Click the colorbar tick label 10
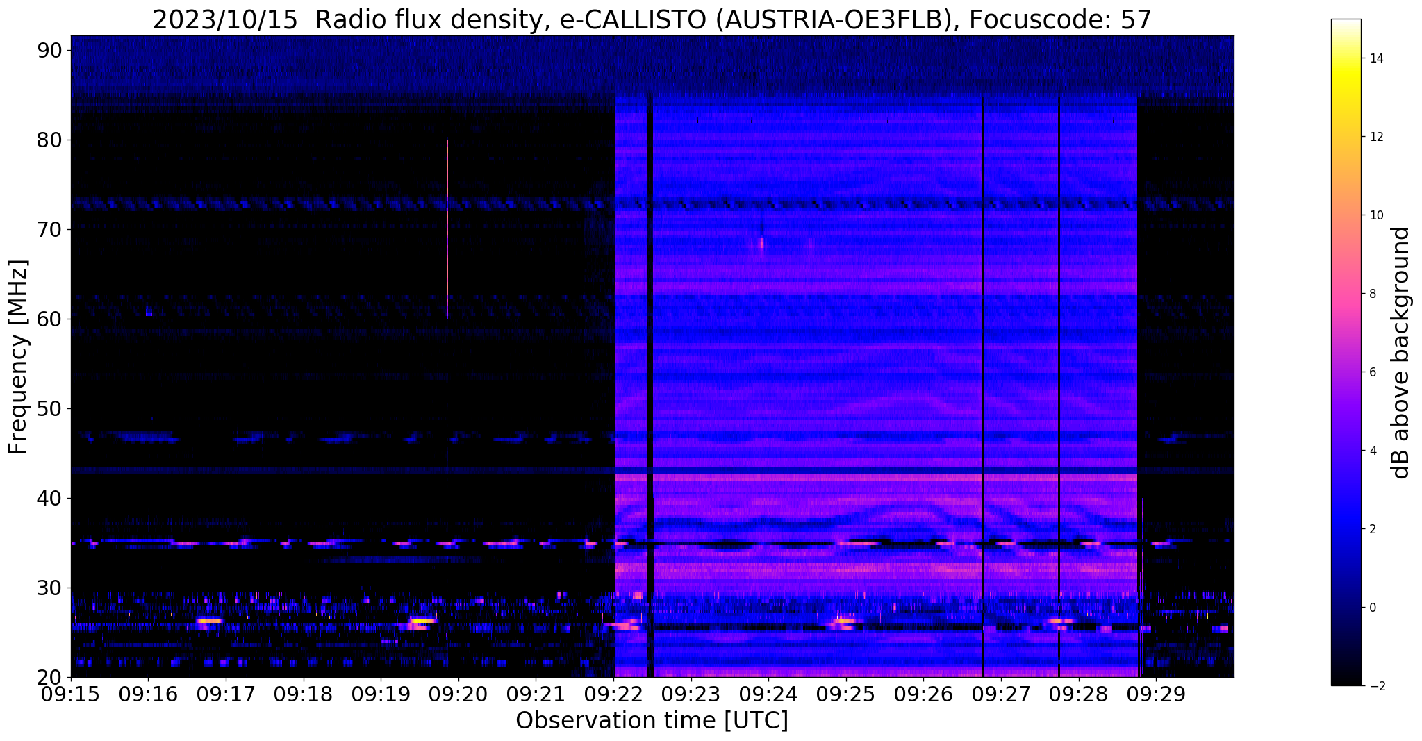 pos(1375,215)
